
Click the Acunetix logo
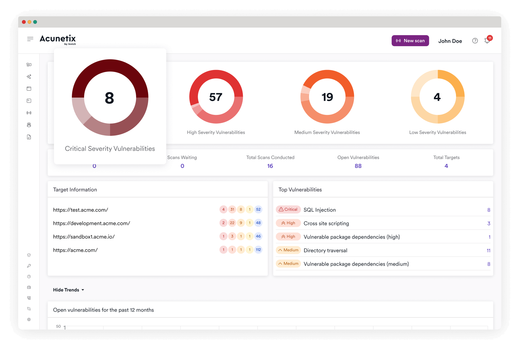click(x=58, y=40)
